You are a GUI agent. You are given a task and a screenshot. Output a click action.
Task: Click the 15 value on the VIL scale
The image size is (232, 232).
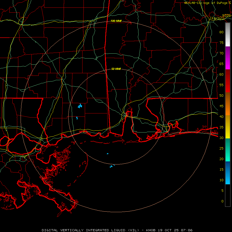point(221,170)
